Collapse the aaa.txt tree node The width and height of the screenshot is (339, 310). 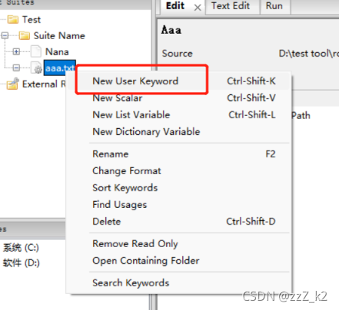click(16, 68)
